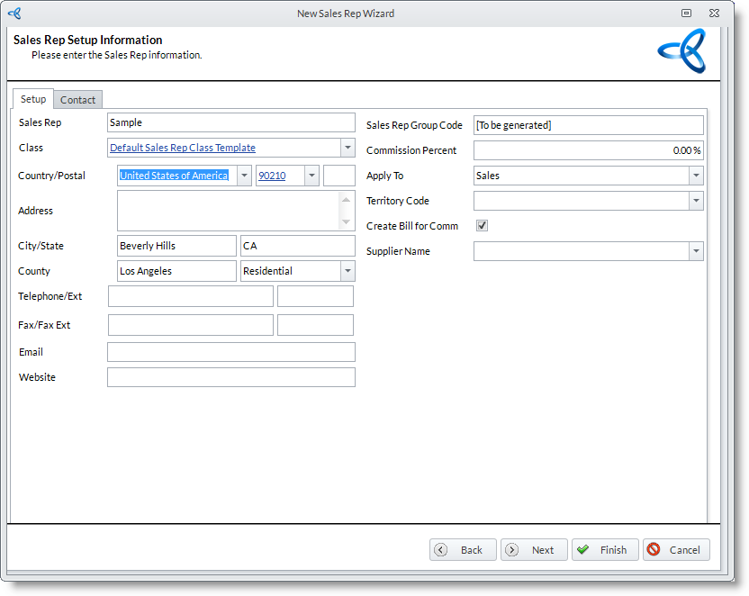Proceed with the Next button
749x596 pixels.
(x=534, y=550)
